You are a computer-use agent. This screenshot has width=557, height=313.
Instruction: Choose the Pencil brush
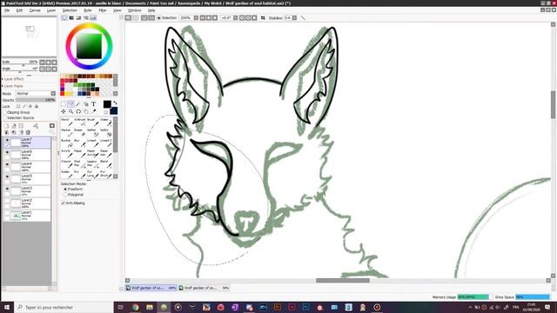[66, 122]
